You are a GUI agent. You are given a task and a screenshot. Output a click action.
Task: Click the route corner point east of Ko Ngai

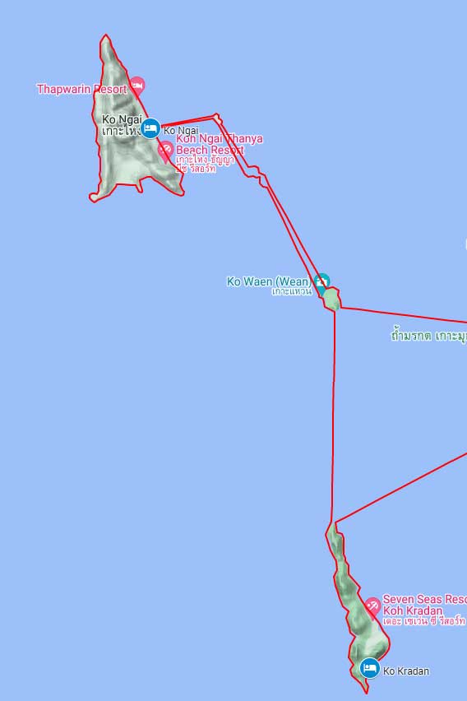coord(217,117)
